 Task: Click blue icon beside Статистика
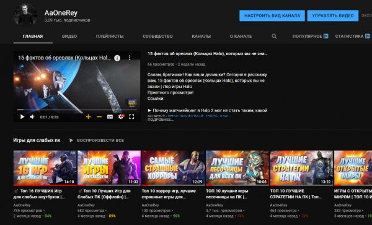(367, 36)
